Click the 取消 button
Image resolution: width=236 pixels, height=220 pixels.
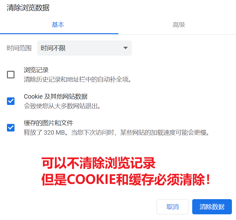172,206
